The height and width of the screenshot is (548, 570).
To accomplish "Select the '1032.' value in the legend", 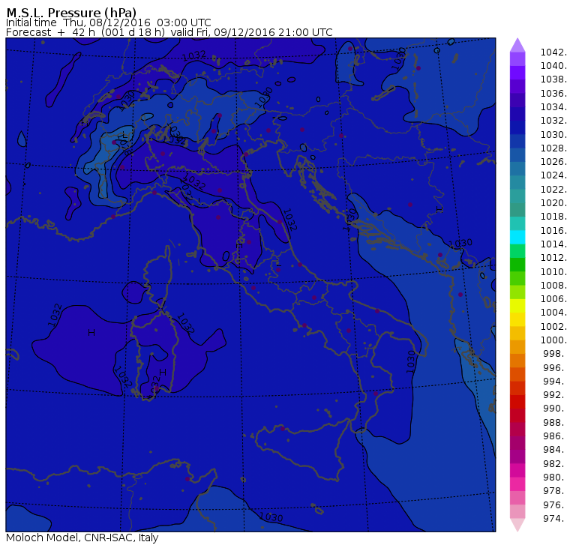I will (x=553, y=120).
